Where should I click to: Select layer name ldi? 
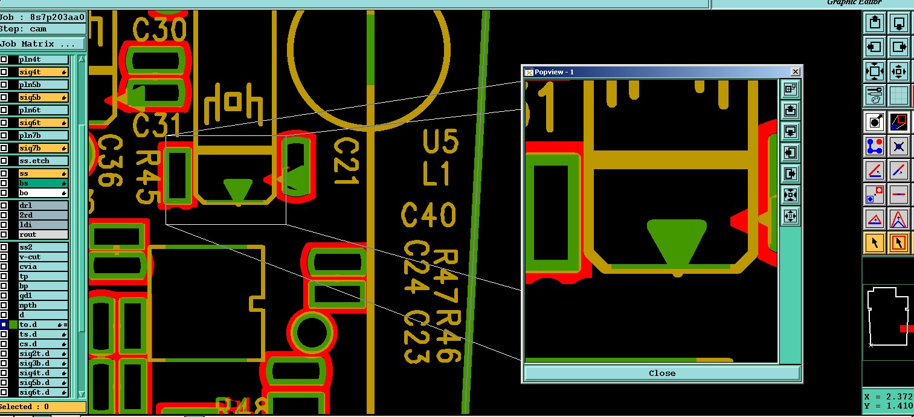coord(43,225)
